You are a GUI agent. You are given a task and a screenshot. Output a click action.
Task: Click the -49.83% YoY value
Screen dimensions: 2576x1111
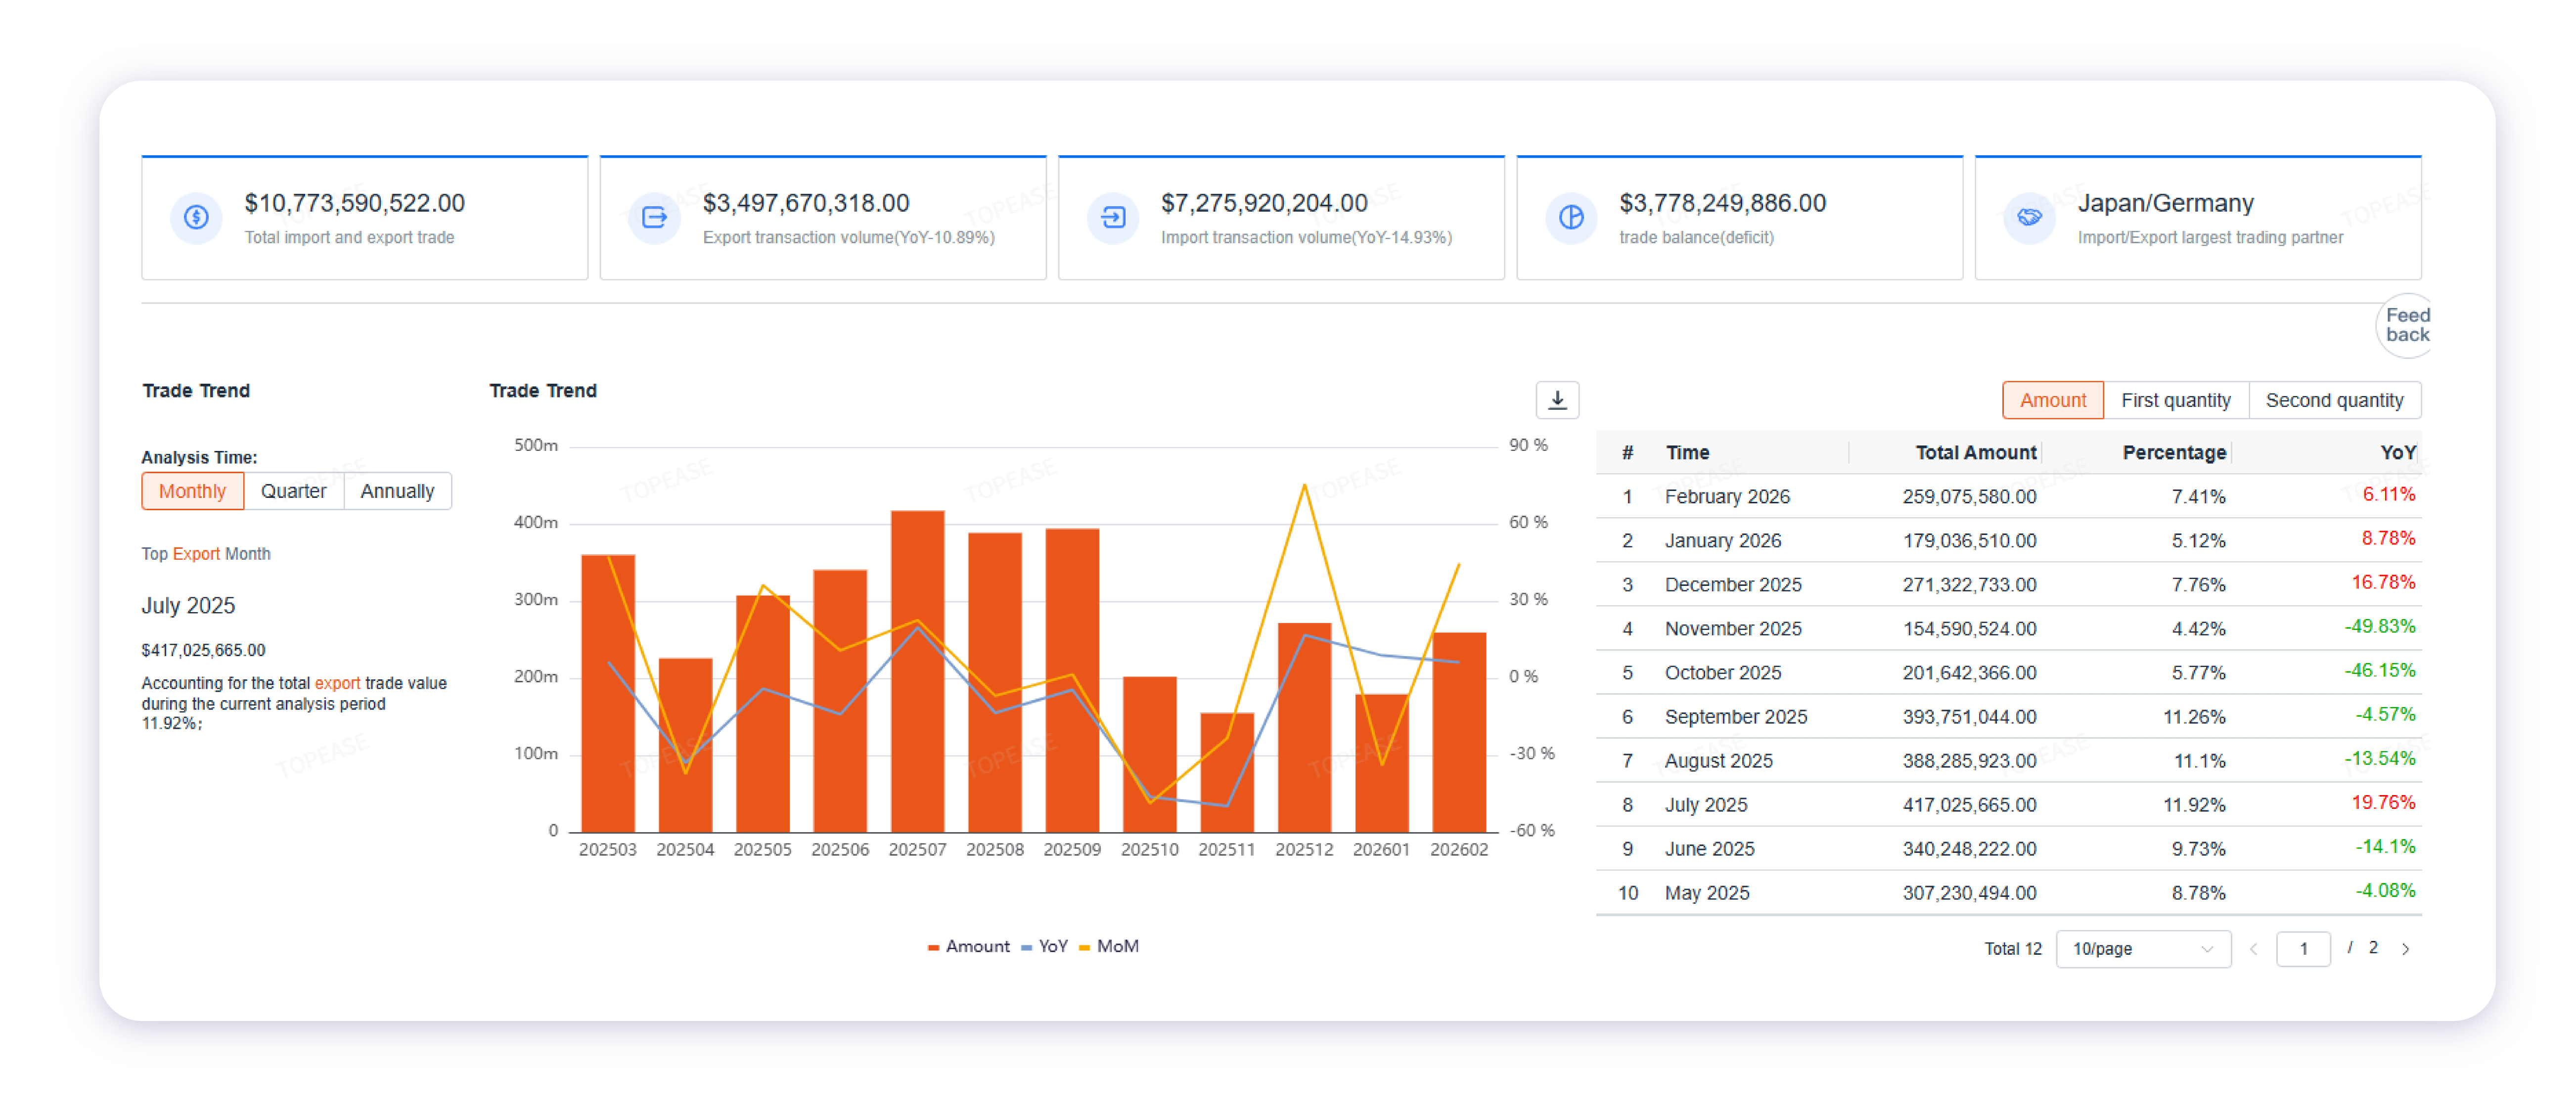2380,626
